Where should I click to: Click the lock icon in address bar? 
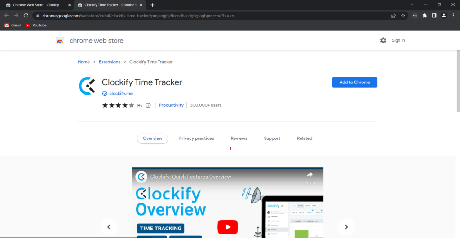tap(38, 16)
